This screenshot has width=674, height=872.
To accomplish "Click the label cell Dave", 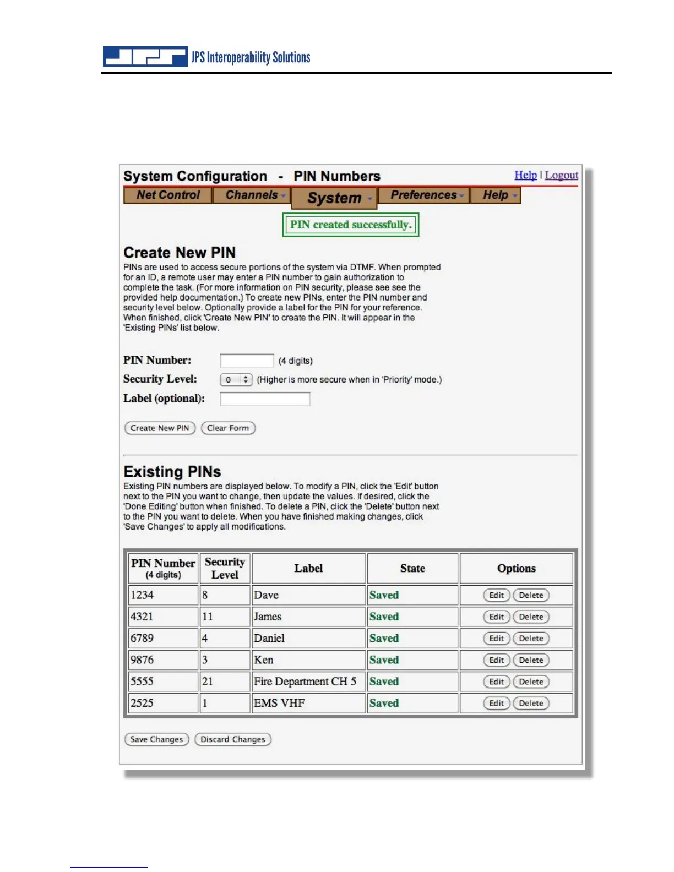I will tap(309, 595).
